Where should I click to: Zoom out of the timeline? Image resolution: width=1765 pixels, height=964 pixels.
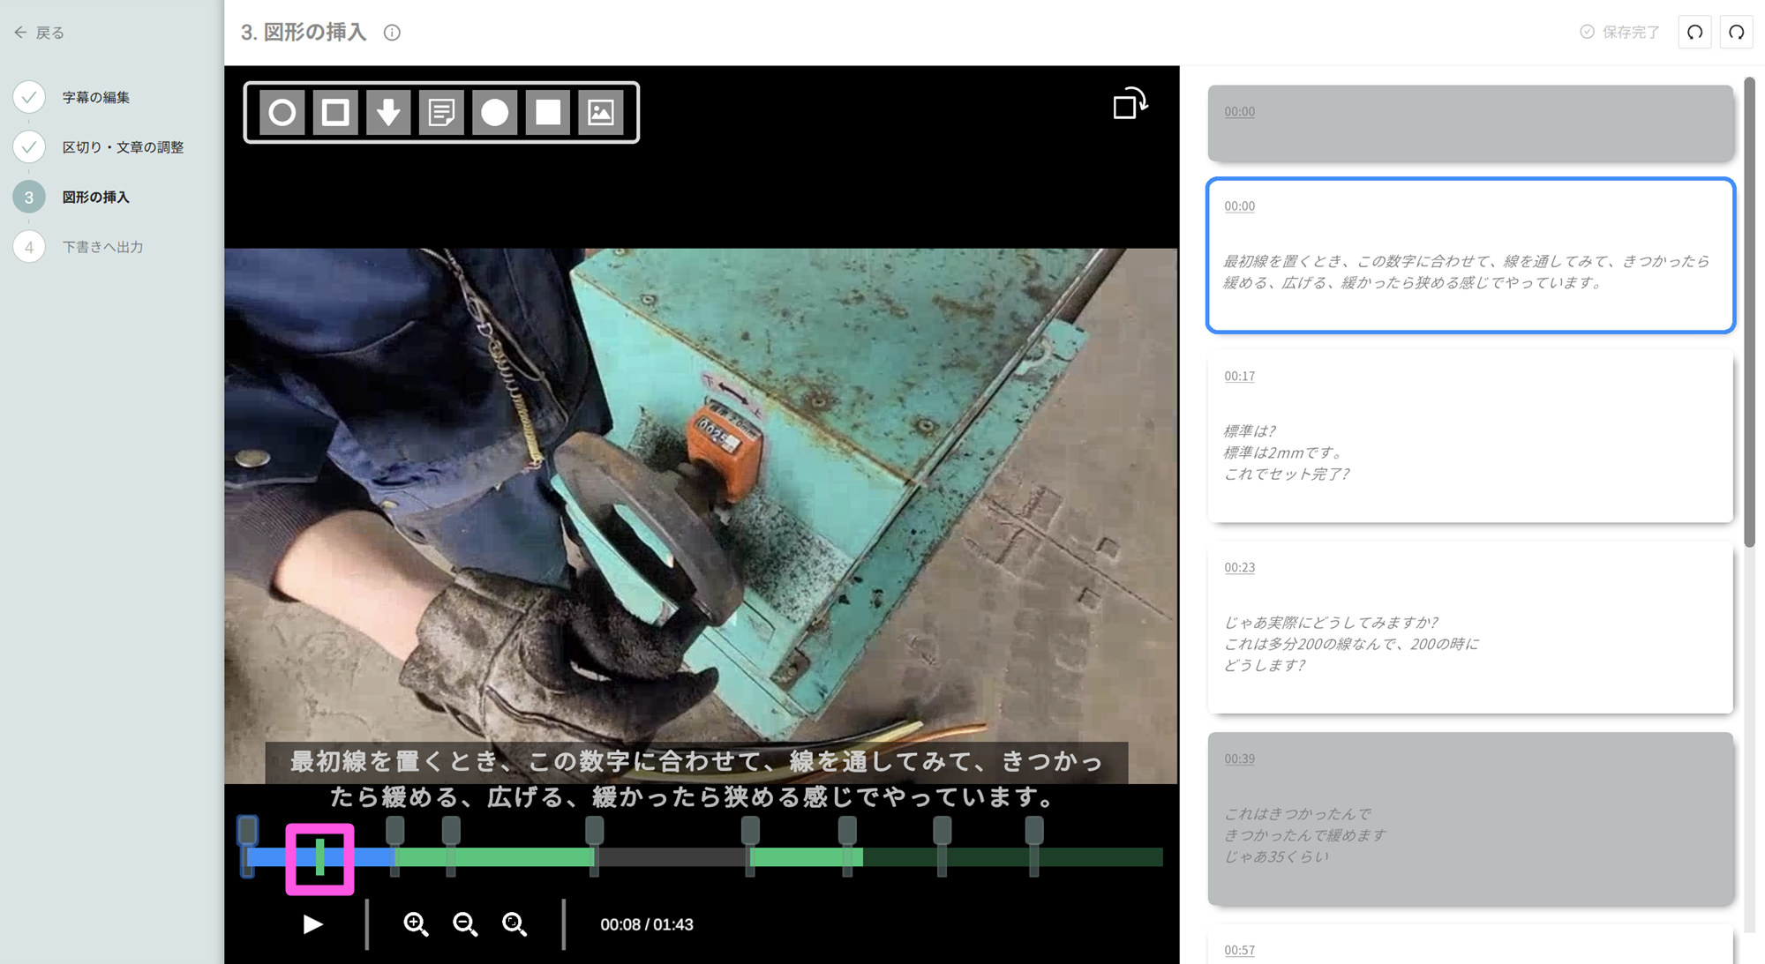pyautogui.click(x=465, y=924)
